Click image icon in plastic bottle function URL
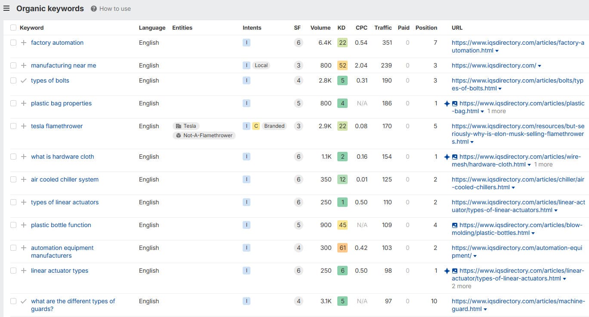The image size is (589, 317). pyautogui.click(x=455, y=225)
